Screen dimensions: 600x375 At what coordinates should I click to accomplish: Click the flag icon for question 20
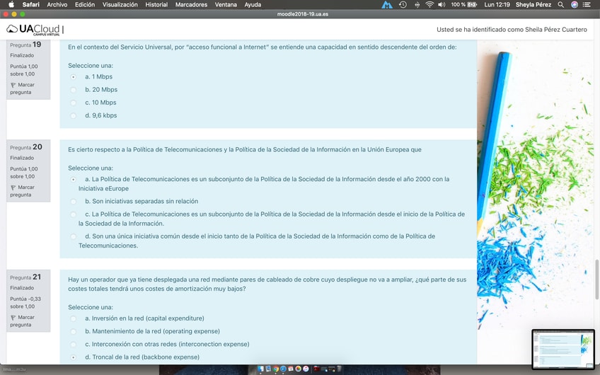[x=13, y=187]
